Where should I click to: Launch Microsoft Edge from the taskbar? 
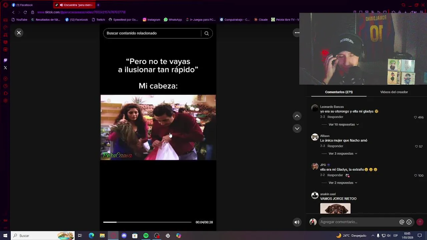91,236
